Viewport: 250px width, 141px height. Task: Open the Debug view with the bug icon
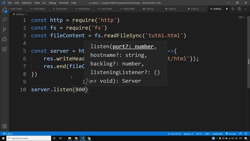click(4, 39)
